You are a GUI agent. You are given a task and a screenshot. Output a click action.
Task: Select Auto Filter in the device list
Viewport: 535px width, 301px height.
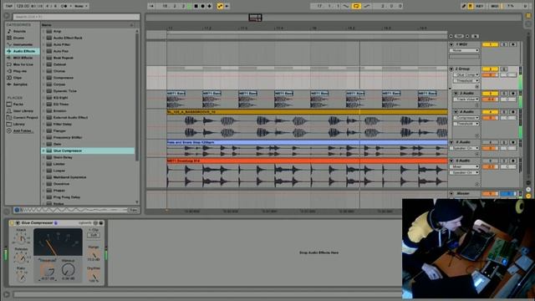point(61,44)
